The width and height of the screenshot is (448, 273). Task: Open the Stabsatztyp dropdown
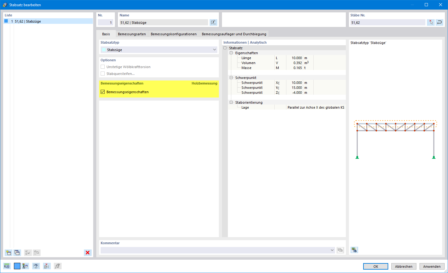[159, 50]
